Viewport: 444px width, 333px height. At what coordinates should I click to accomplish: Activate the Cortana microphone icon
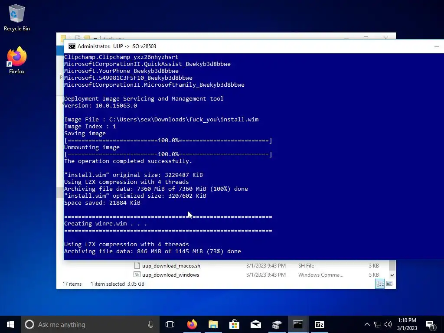click(x=150, y=324)
